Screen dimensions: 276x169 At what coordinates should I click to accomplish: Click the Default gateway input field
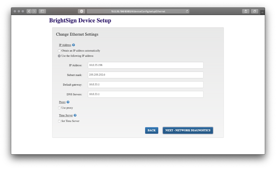[146, 84]
